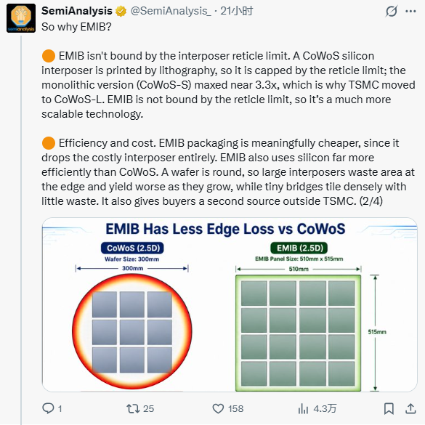Viewport: 425px width, 425px height.
Task: Click the share upload icon
Action: 410,408
